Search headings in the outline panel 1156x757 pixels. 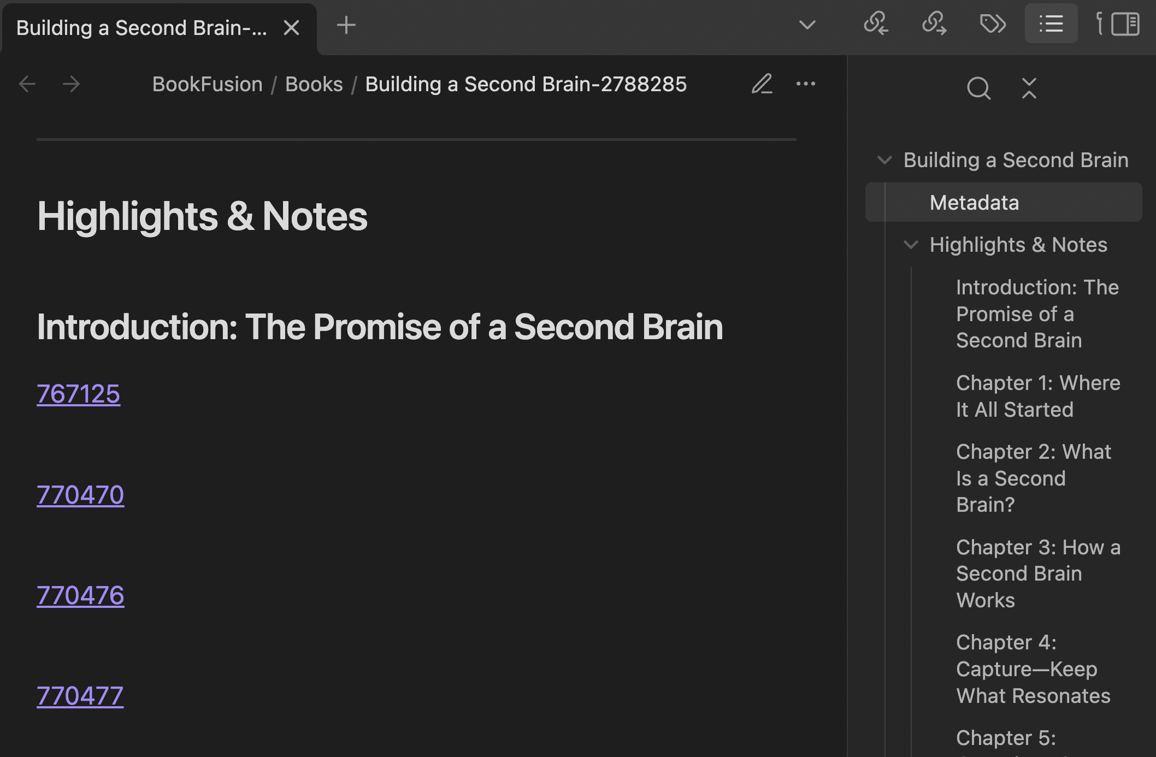[x=978, y=88]
